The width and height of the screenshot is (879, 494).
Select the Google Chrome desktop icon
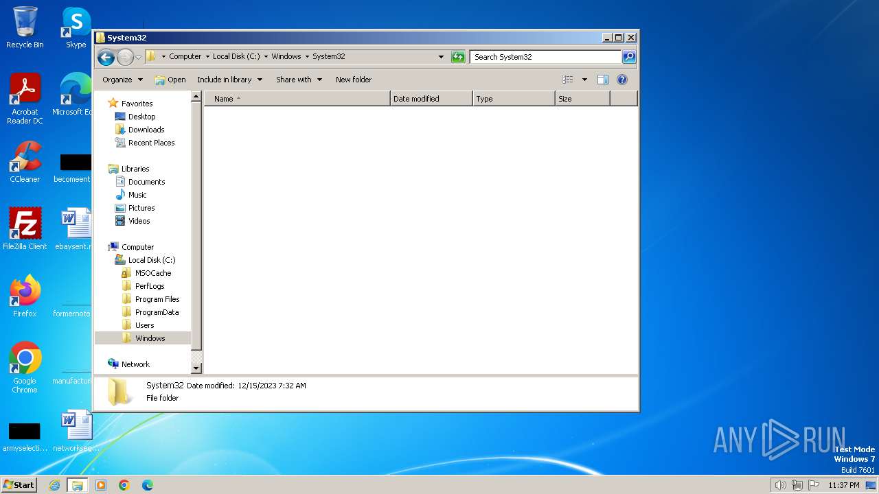coord(25,367)
